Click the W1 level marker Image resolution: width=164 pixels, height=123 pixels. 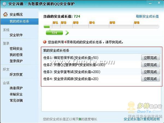[x=55, y=23]
